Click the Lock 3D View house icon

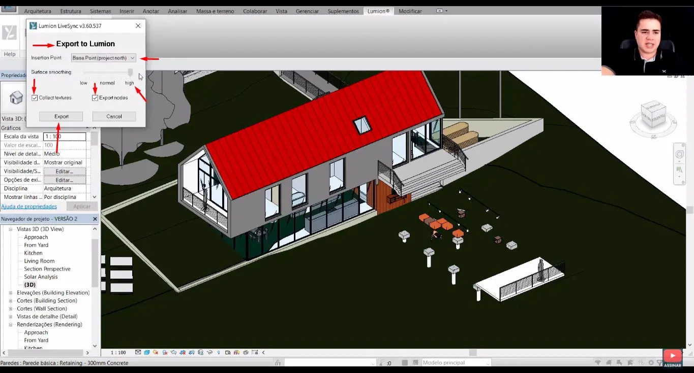200,352
